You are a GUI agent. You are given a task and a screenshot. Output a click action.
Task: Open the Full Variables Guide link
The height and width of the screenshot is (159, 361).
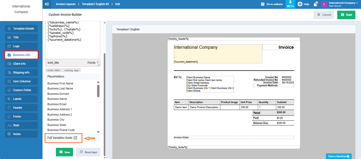click(62, 138)
